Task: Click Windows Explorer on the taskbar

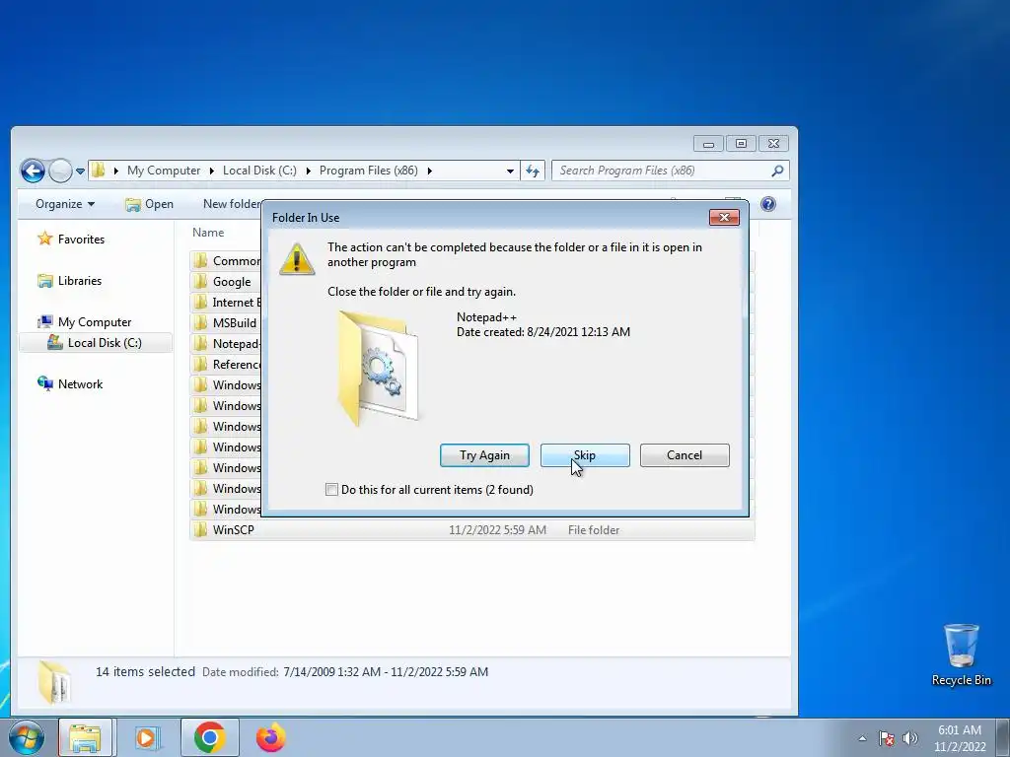Action: point(85,737)
